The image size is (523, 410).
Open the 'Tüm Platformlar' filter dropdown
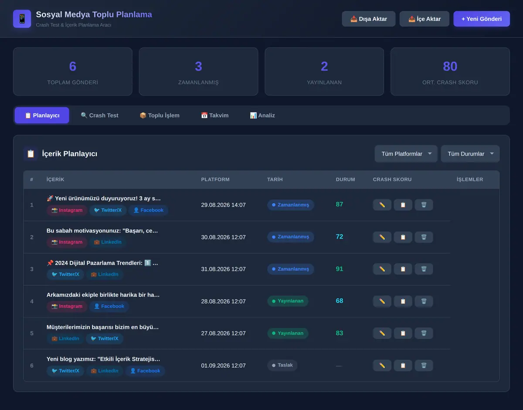click(x=406, y=154)
